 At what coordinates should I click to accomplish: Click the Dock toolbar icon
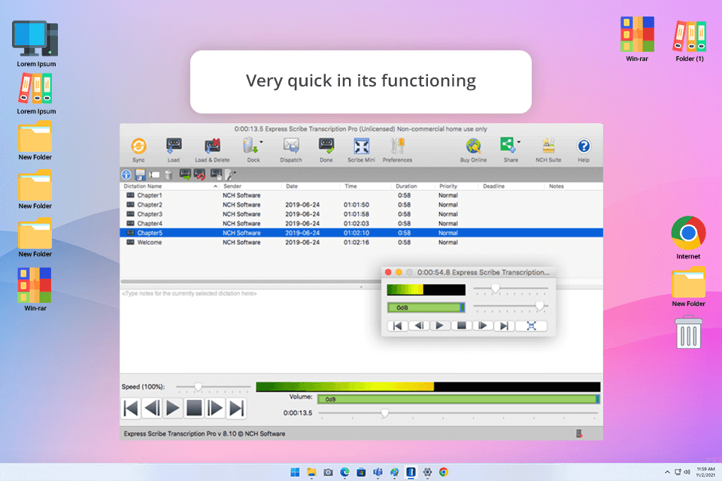[250, 147]
